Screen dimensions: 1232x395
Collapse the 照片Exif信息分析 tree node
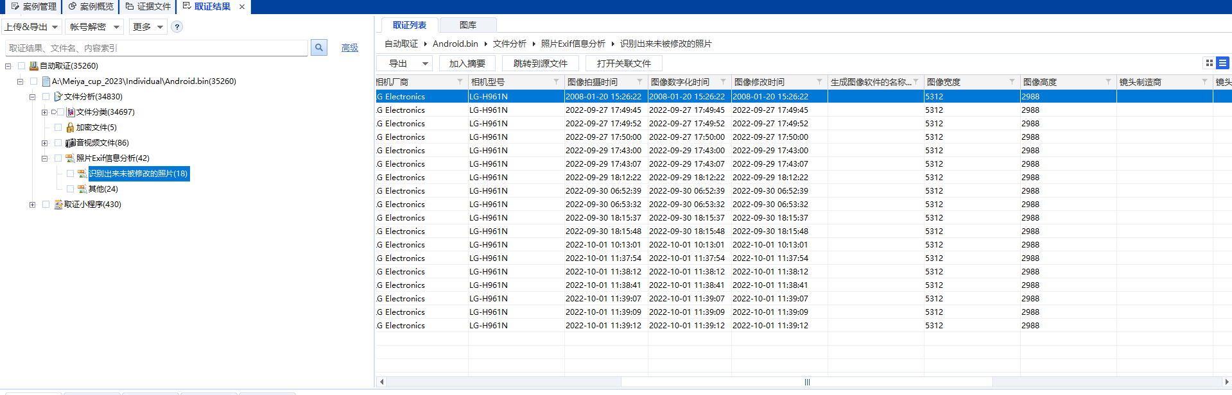[x=45, y=158]
